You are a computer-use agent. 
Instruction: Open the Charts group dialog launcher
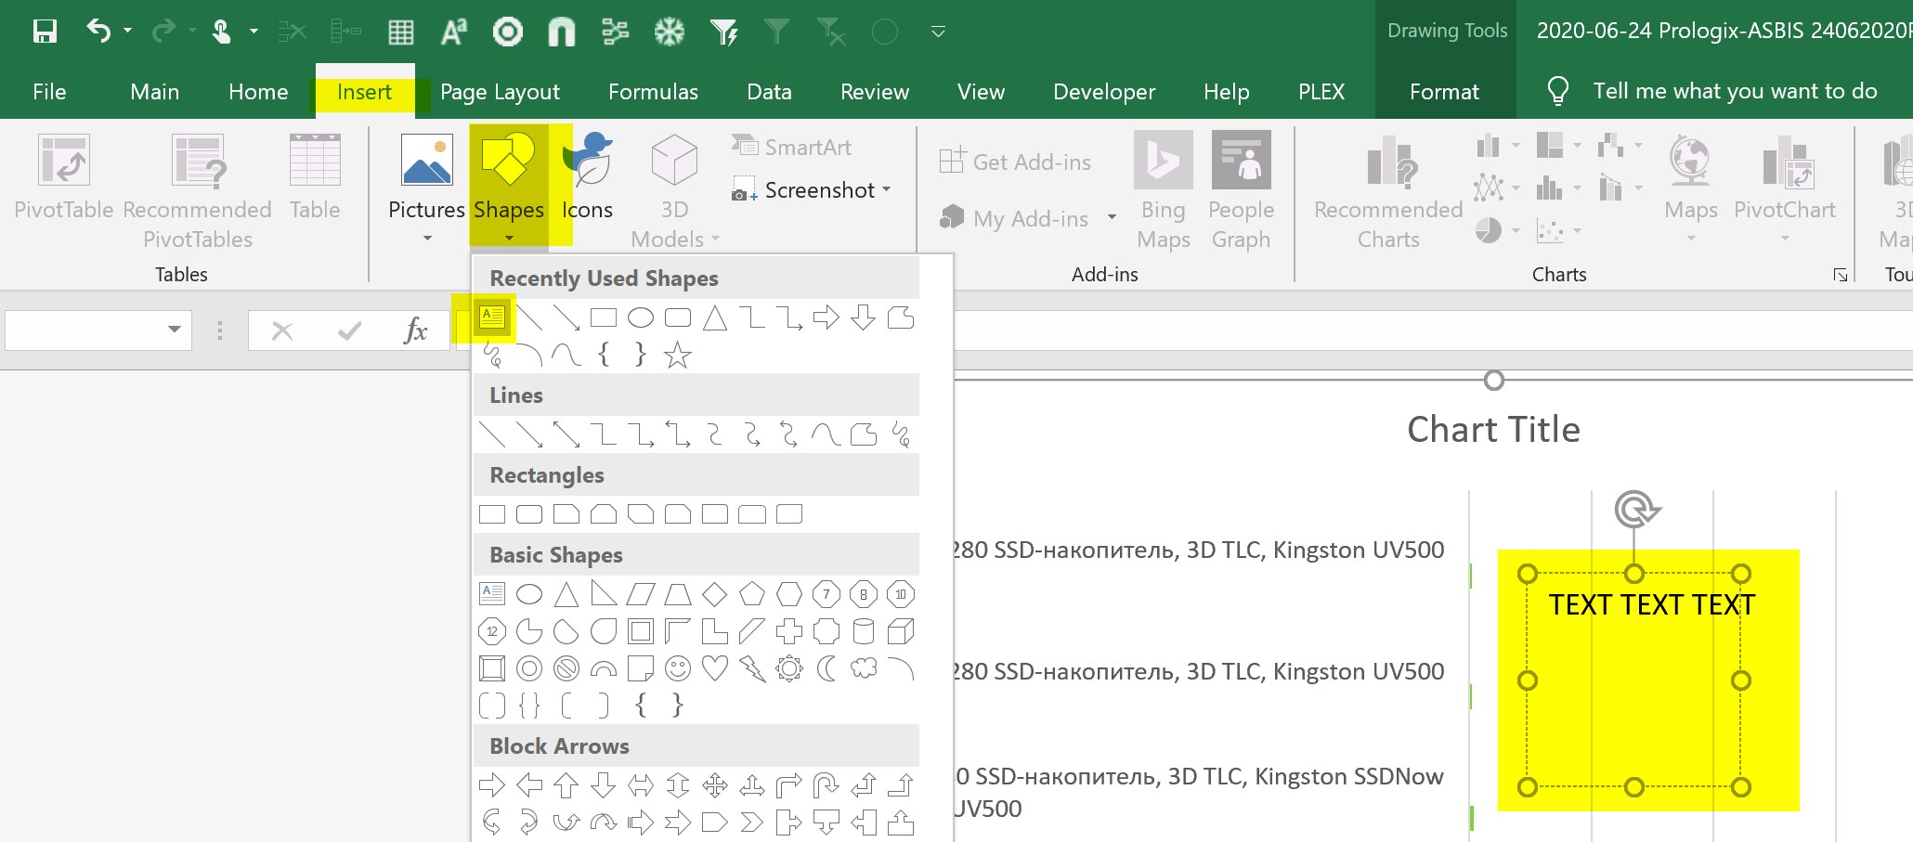pyautogui.click(x=1840, y=275)
